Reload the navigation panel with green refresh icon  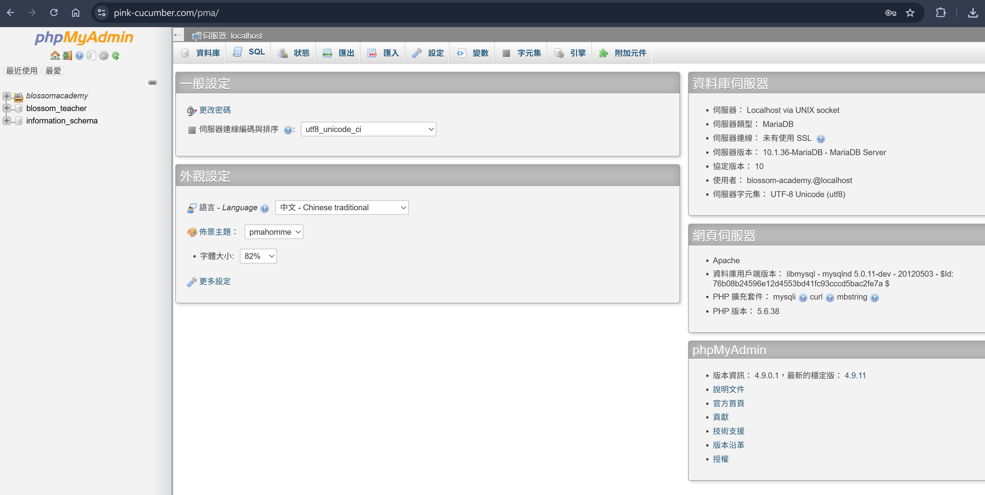tap(115, 56)
